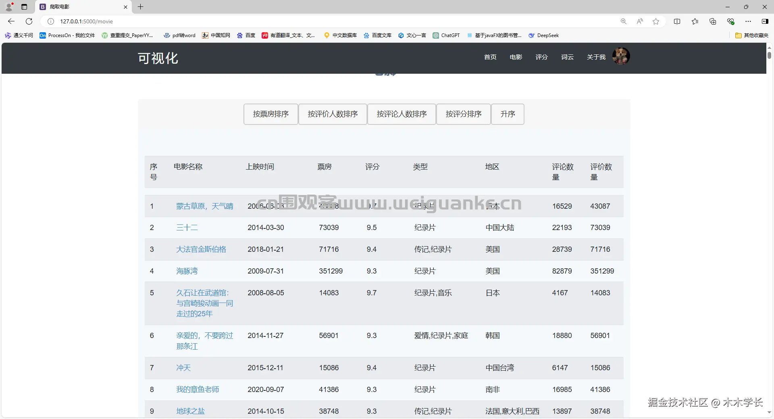The height and width of the screenshot is (419, 774).
Task: Open the 关于我 navigation item
Action: [596, 57]
